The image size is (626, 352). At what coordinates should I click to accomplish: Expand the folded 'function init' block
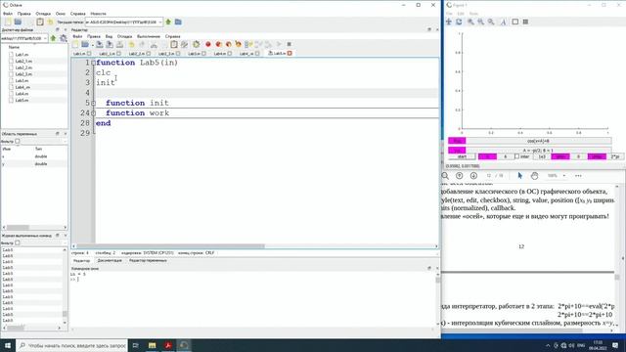click(94, 103)
